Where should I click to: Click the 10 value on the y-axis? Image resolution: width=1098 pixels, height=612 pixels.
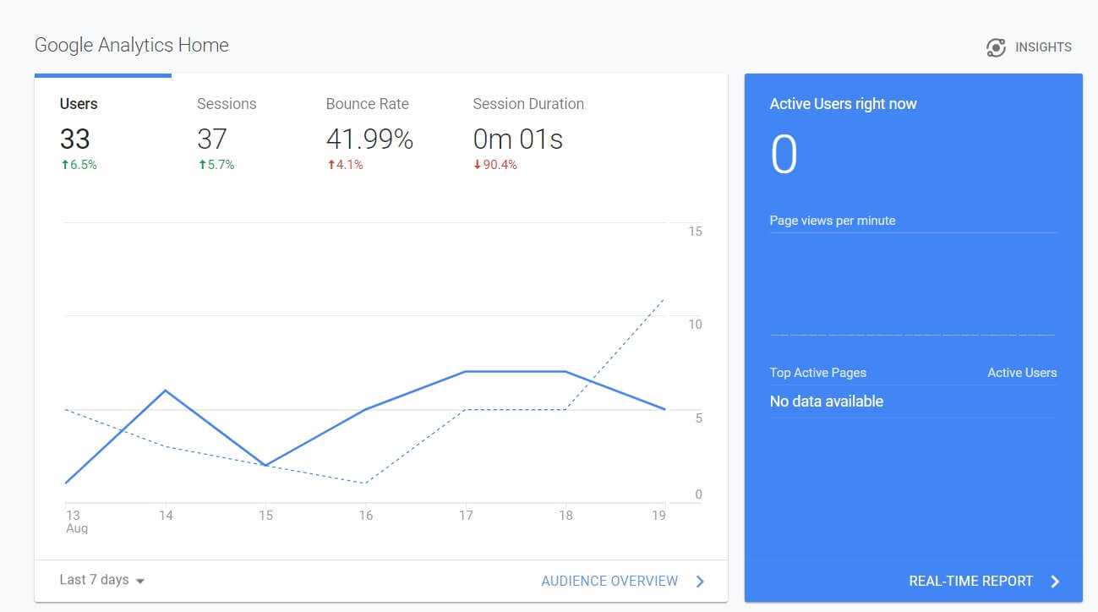(x=695, y=325)
